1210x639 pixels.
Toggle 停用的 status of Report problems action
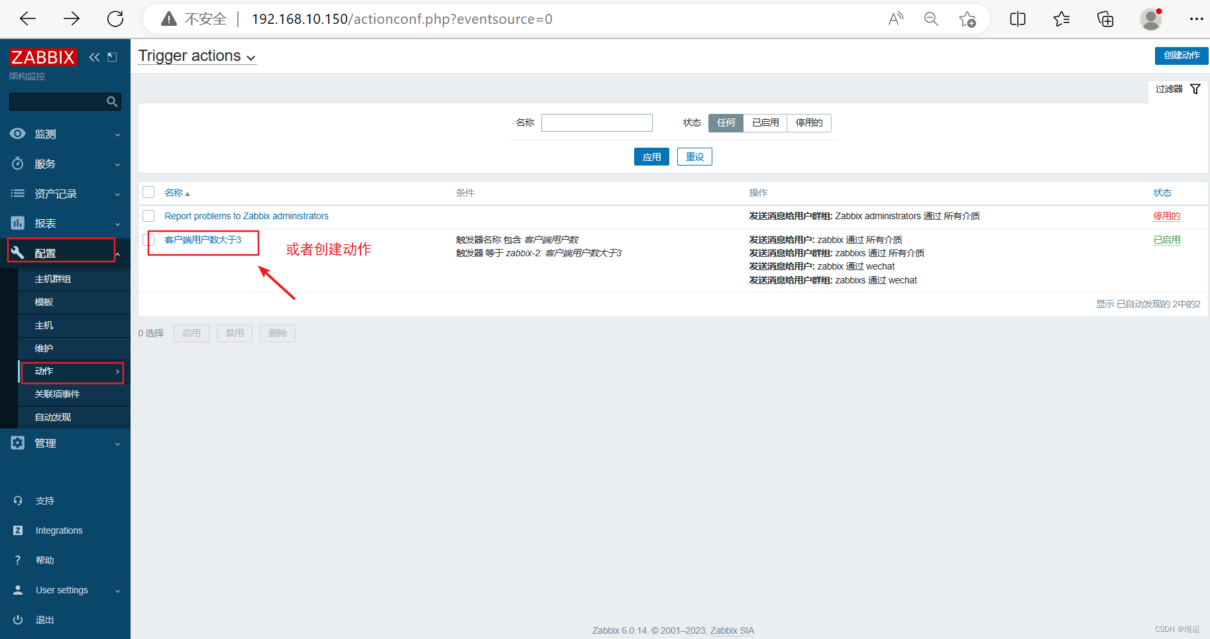(1166, 216)
